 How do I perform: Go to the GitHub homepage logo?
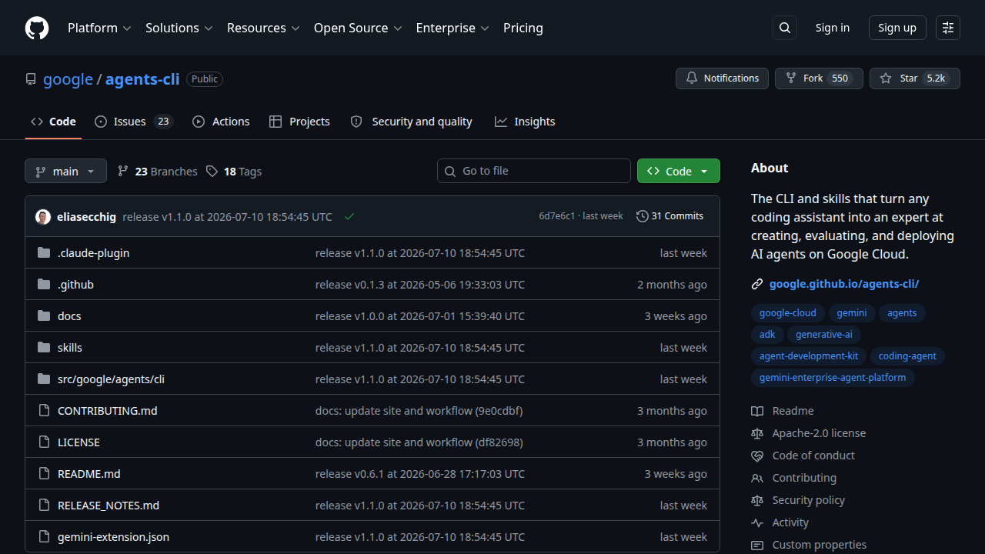(37, 28)
